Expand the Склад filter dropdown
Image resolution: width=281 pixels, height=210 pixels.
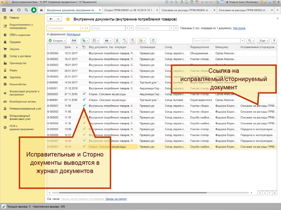pyautogui.click(x=127, y=28)
